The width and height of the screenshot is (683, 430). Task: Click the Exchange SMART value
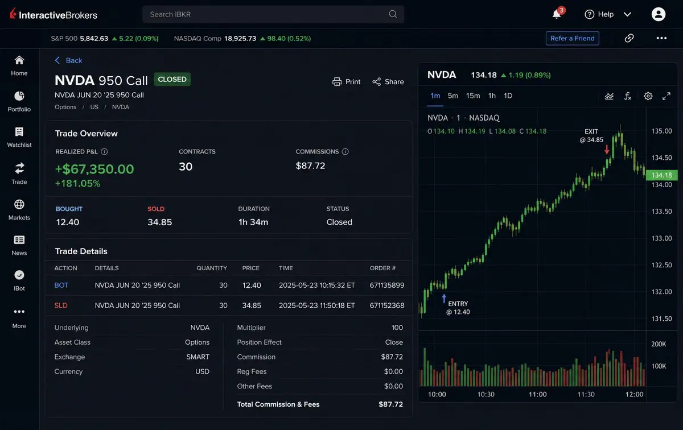198,357
